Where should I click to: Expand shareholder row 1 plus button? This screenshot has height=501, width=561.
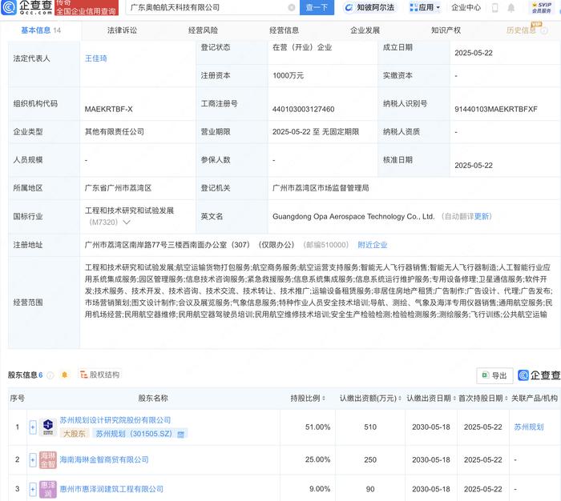(x=33, y=427)
